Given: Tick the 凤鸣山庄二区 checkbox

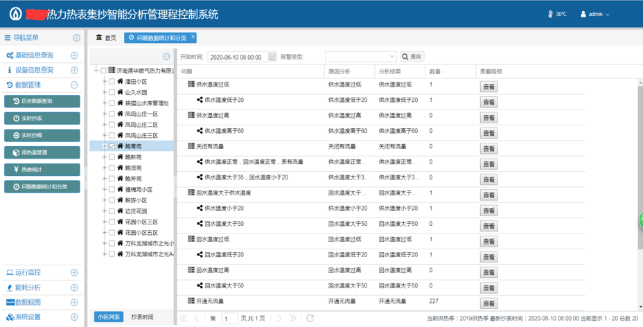Looking at the screenshot, I should [112, 125].
